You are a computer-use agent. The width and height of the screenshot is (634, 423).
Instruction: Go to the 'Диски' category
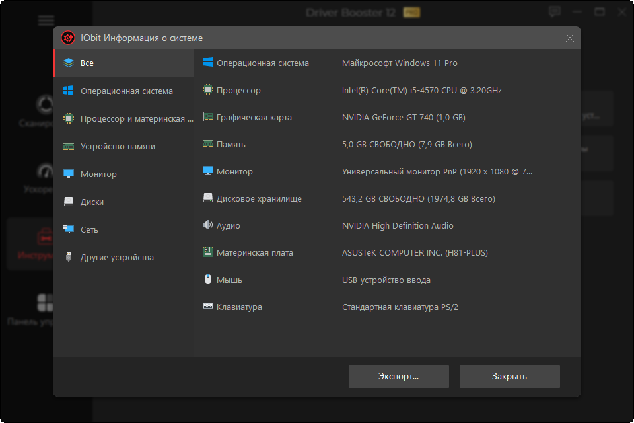pos(123,202)
